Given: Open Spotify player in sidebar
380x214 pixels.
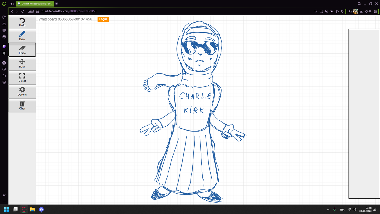Looking at the screenshot, I should click(x=4, y=62).
